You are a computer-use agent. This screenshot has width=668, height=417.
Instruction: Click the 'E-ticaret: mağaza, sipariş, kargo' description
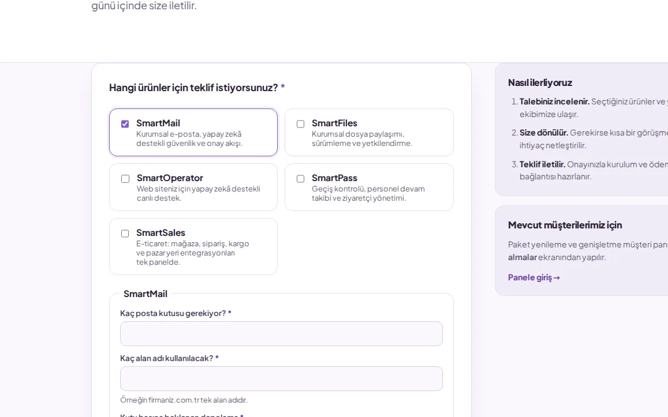pyautogui.click(x=193, y=244)
